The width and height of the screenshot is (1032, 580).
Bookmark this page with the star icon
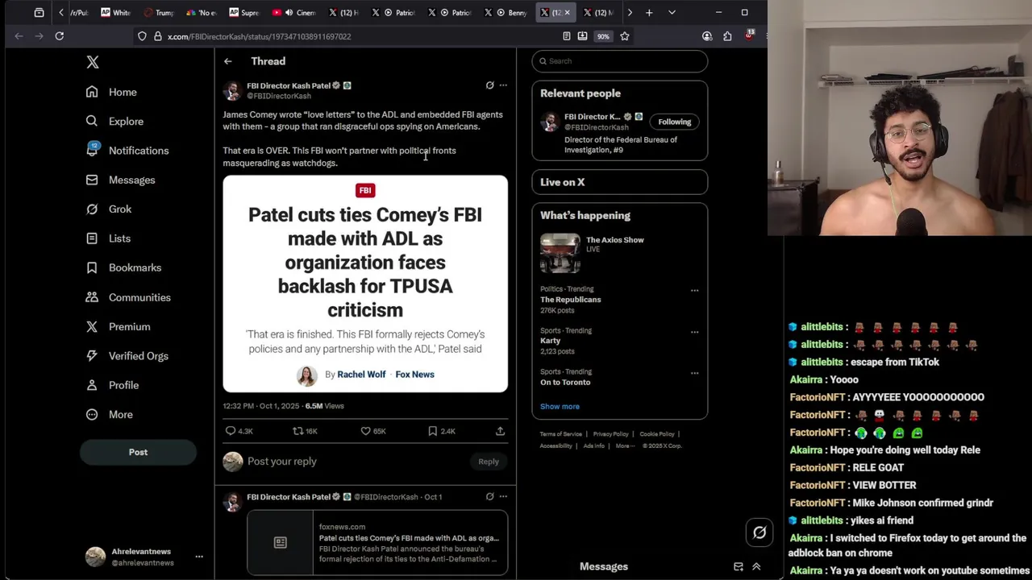[x=624, y=36]
